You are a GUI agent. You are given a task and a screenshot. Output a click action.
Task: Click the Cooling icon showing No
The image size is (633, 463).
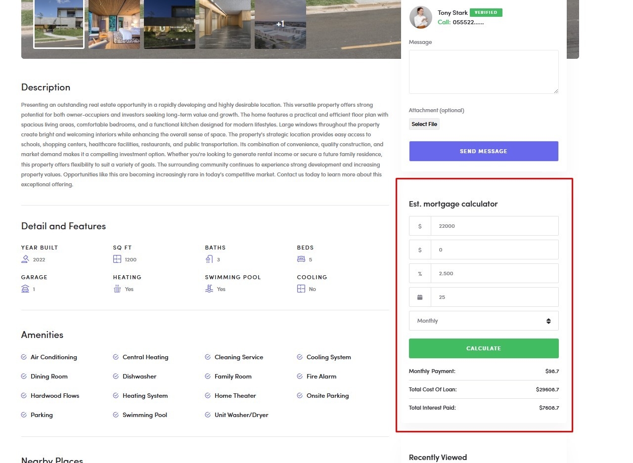(x=301, y=289)
